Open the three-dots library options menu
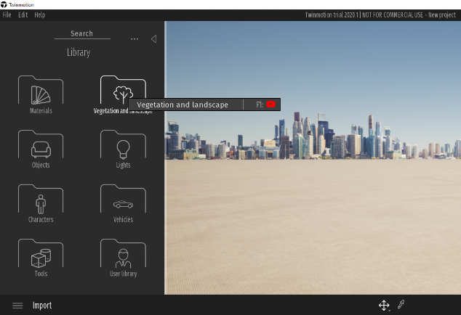The height and width of the screenshot is (315, 461). (135, 38)
